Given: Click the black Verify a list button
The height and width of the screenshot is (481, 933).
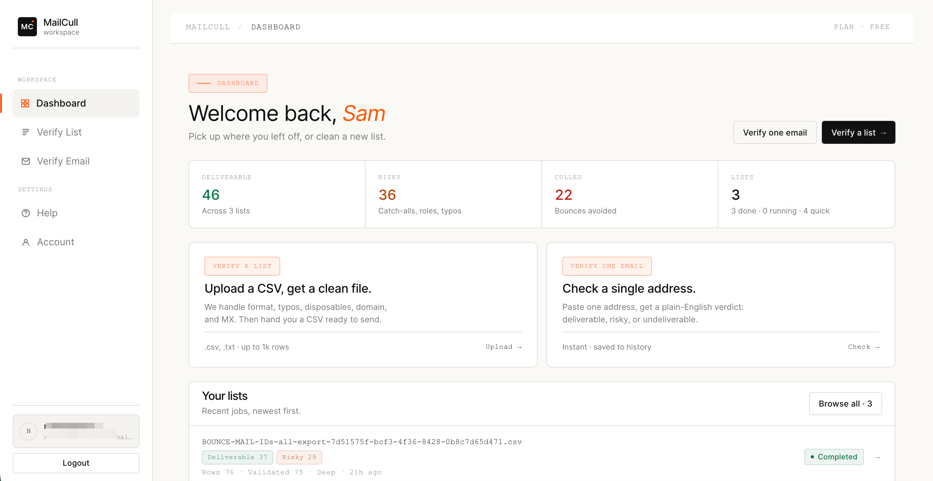Looking at the screenshot, I should pos(858,132).
